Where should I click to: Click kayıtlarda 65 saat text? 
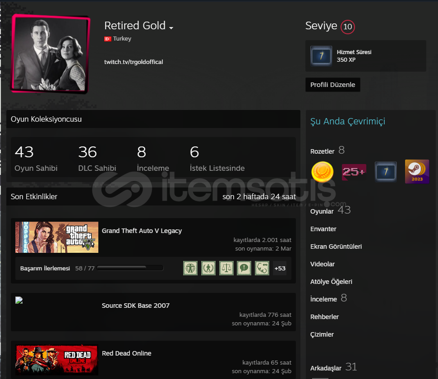[x=267, y=362]
